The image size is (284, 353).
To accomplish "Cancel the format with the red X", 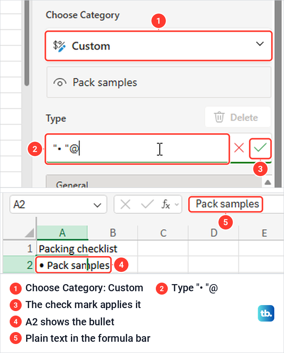I will pos(239,148).
